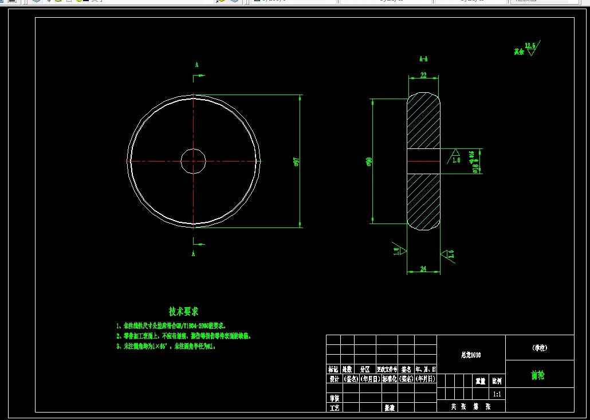Viewport: 590px width, 420px height.
Task: Pick the 设计 row label
Action: pyautogui.click(x=334, y=379)
